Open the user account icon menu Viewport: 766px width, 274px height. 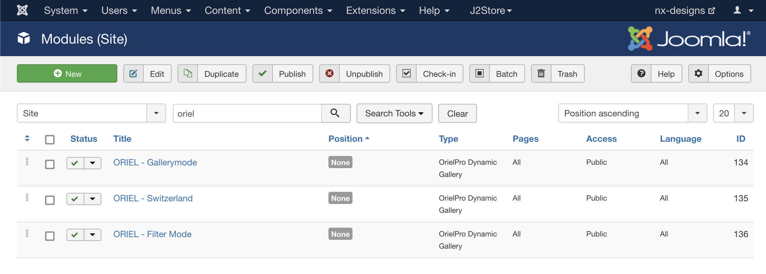(743, 10)
